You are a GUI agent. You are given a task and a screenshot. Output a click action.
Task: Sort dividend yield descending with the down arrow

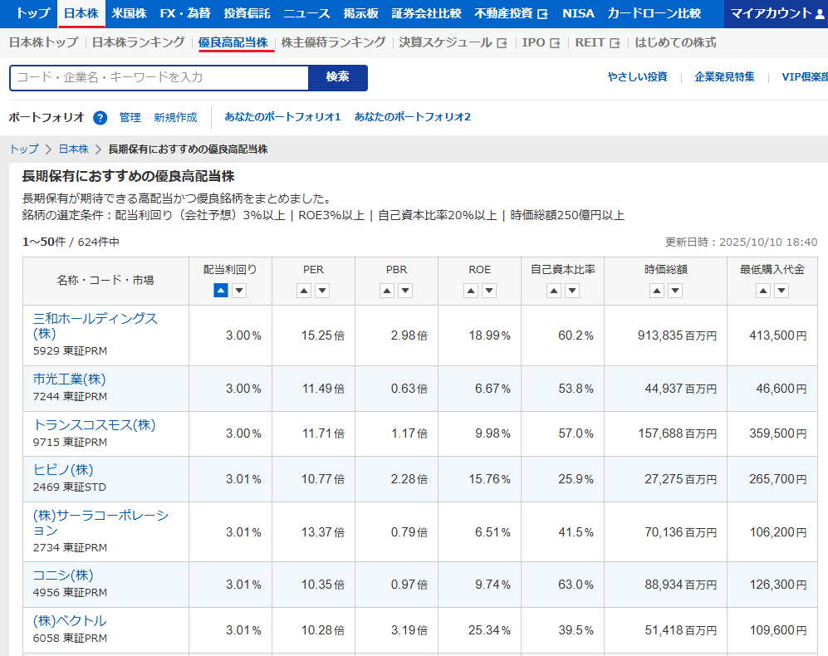(x=239, y=291)
